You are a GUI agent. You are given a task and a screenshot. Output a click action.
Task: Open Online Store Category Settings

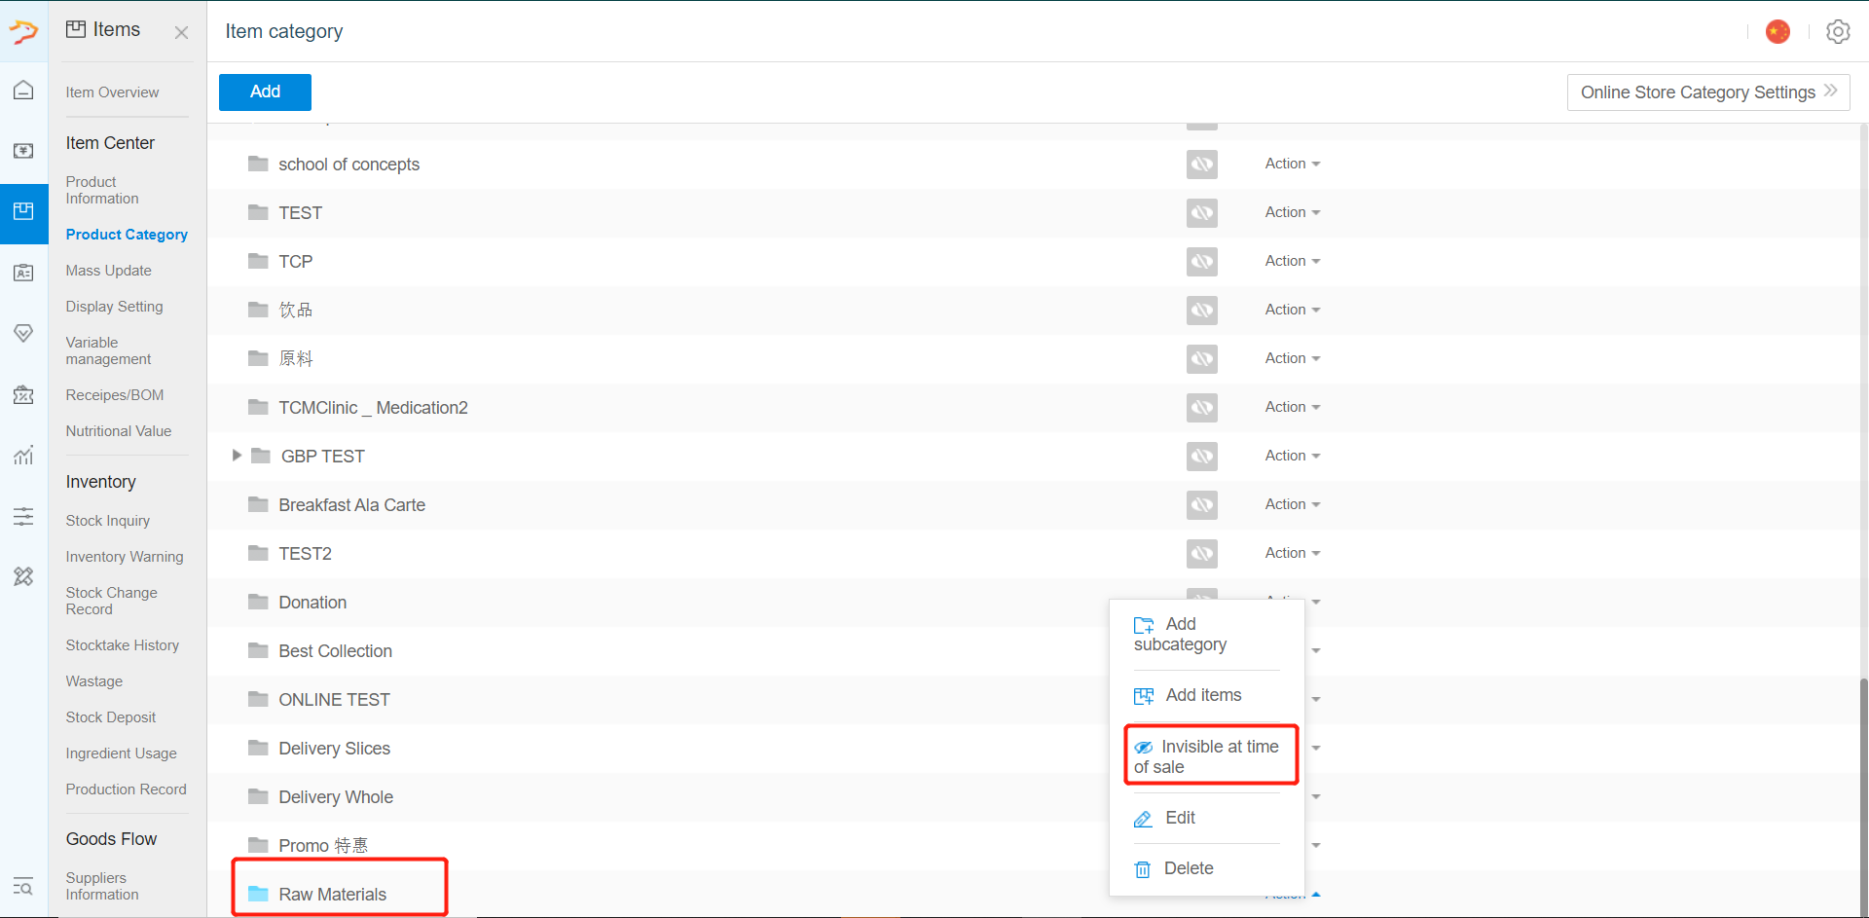click(1708, 92)
